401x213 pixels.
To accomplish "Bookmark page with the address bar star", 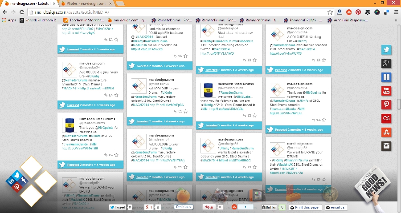I will [330, 12].
